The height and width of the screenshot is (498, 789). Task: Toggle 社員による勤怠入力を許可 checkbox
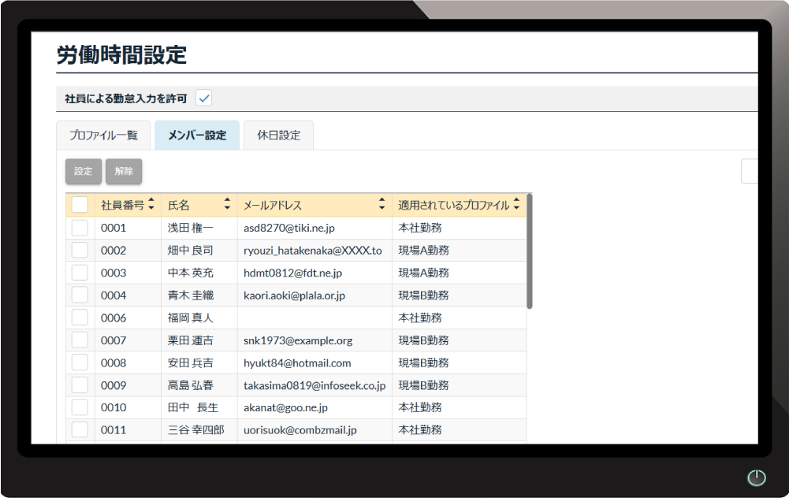(x=204, y=98)
